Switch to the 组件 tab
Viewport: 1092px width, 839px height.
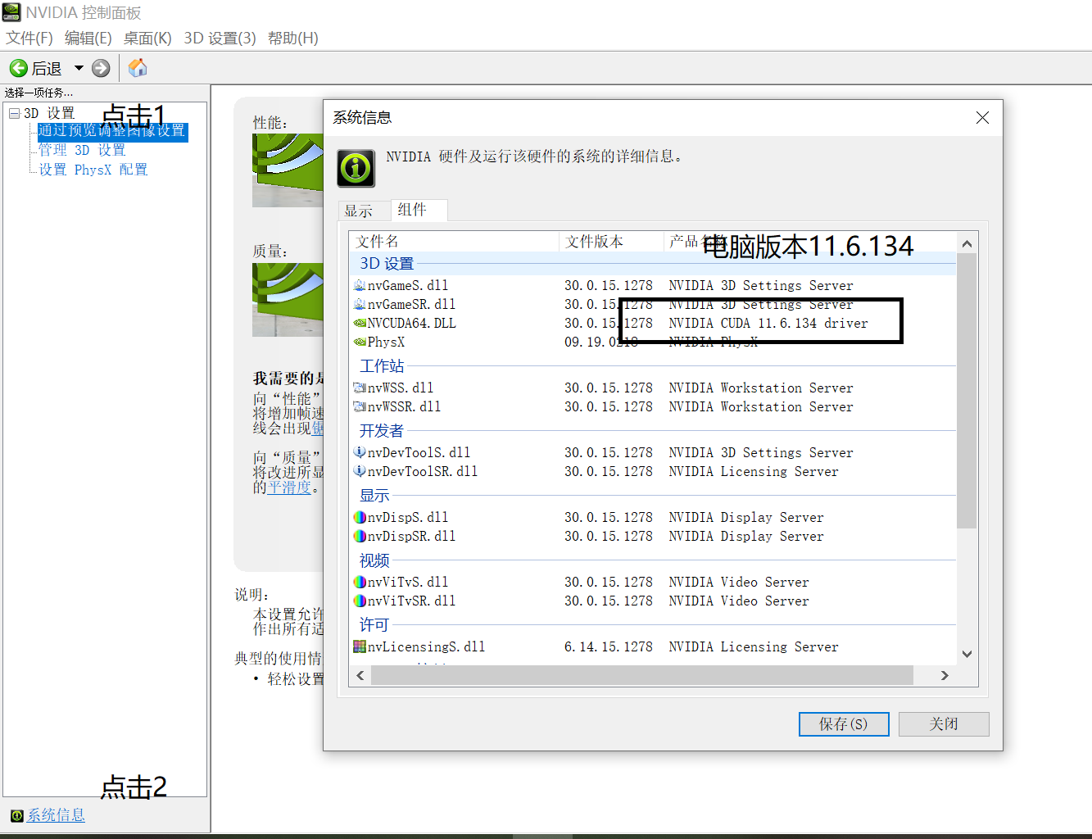[x=418, y=210]
